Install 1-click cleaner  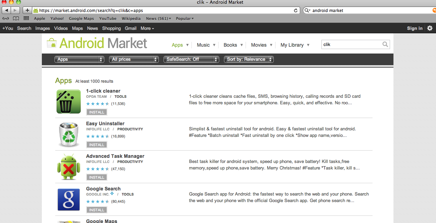(x=97, y=112)
